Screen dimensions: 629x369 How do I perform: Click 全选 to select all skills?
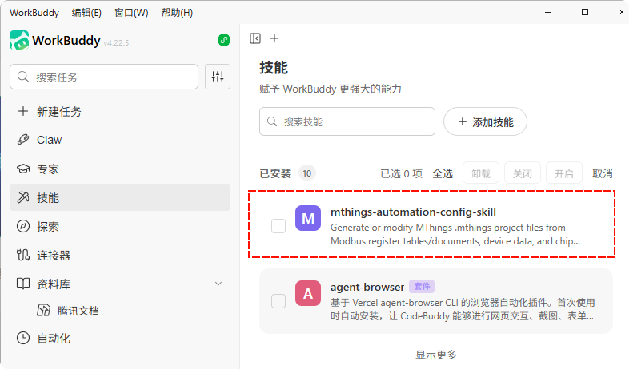(443, 173)
